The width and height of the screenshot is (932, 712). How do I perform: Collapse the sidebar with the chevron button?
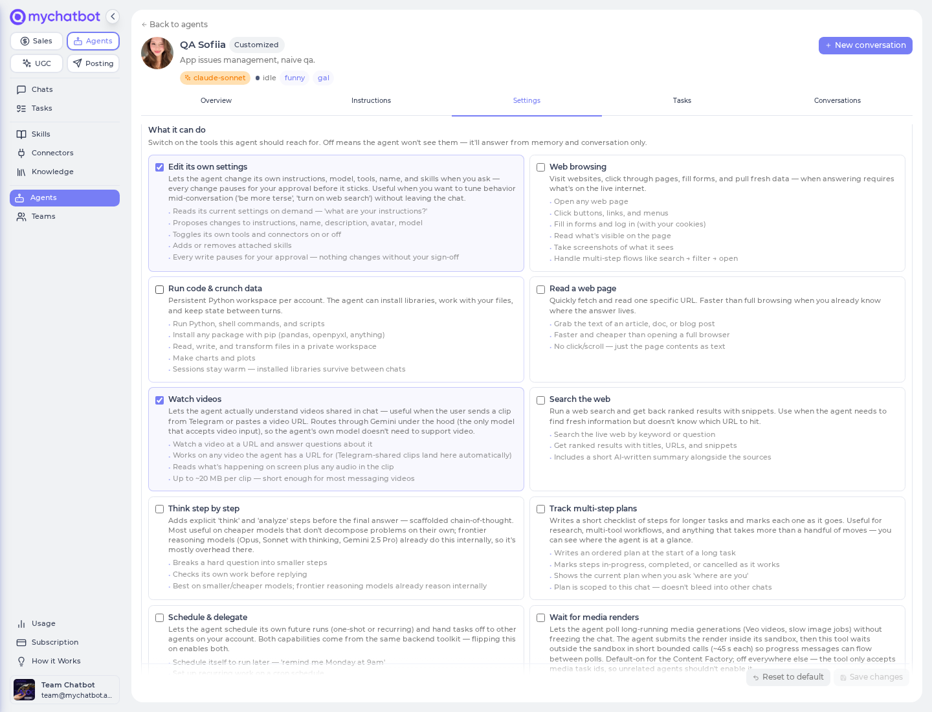[113, 17]
